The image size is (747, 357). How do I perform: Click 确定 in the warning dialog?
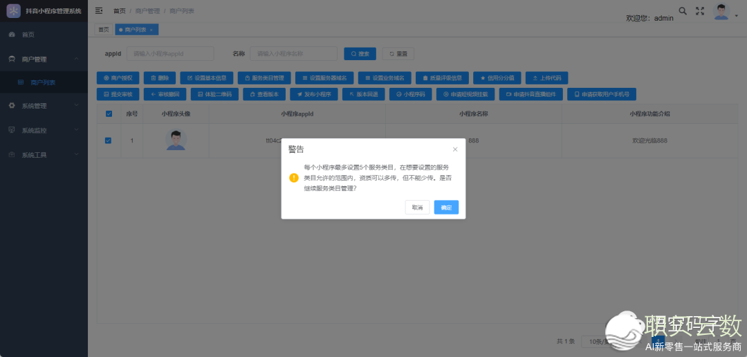(x=446, y=208)
